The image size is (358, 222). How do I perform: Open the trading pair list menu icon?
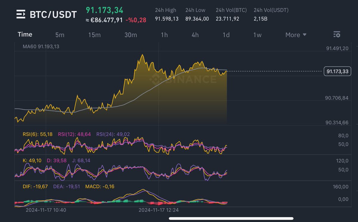[x=21, y=14]
